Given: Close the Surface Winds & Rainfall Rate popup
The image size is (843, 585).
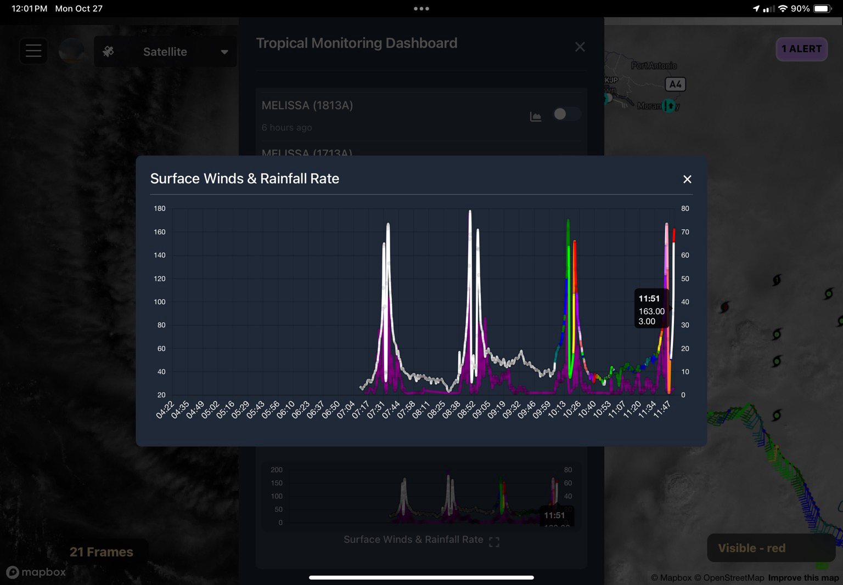Looking at the screenshot, I should click(687, 179).
